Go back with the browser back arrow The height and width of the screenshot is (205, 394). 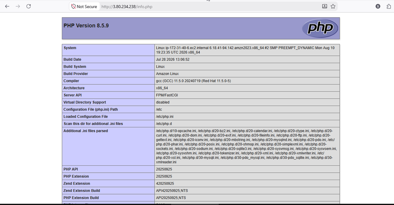pyautogui.click(x=7, y=7)
